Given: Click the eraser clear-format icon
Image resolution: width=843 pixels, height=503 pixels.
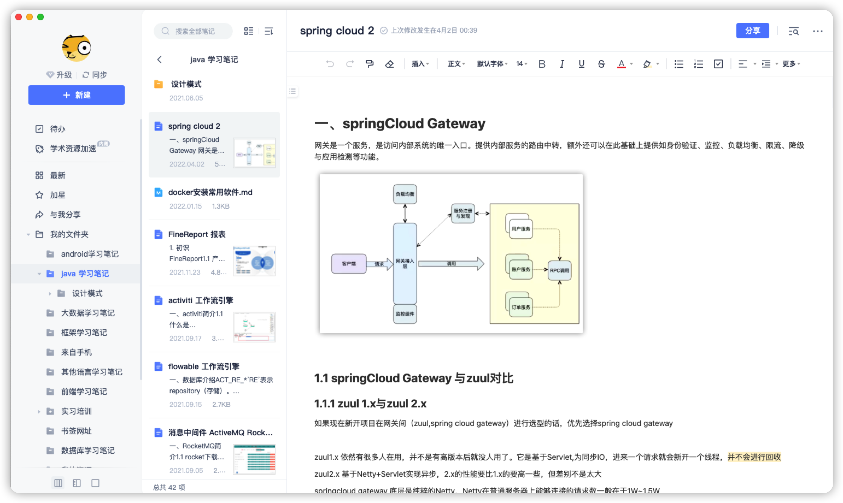Looking at the screenshot, I should coord(390,64).
